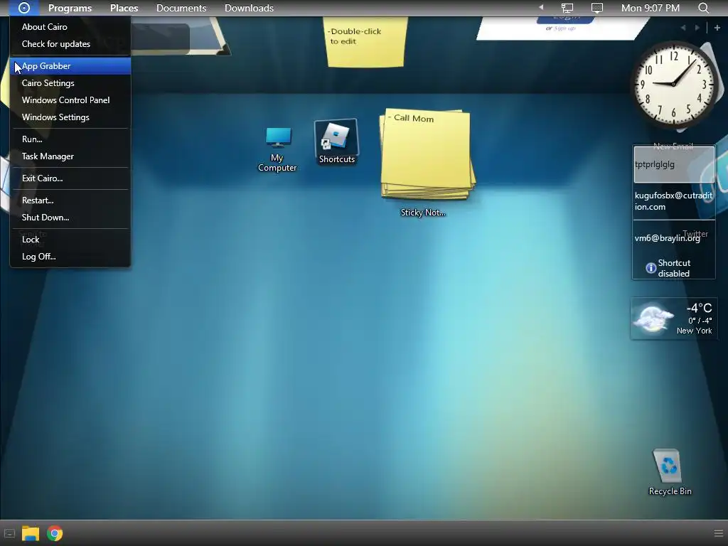The width and height of the screenshot is (728, 546).
Task: Click the Cairo circle menu icon
Action: (x=24, y=8)
